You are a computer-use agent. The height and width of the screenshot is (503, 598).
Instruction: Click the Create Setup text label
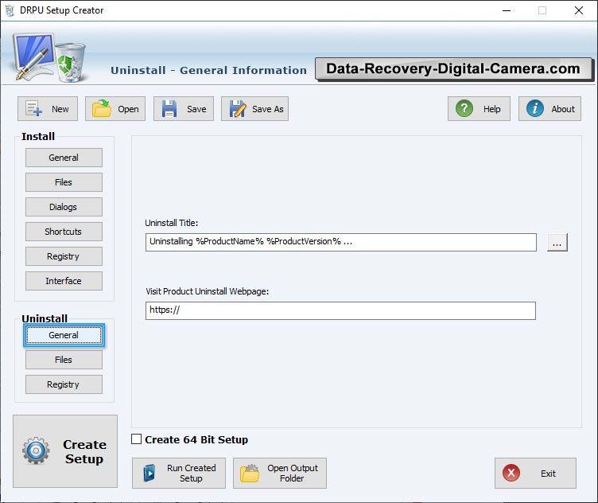point(84,452)
